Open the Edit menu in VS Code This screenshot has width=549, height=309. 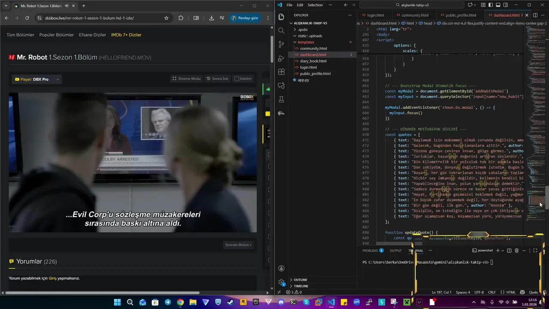(300, 5)
